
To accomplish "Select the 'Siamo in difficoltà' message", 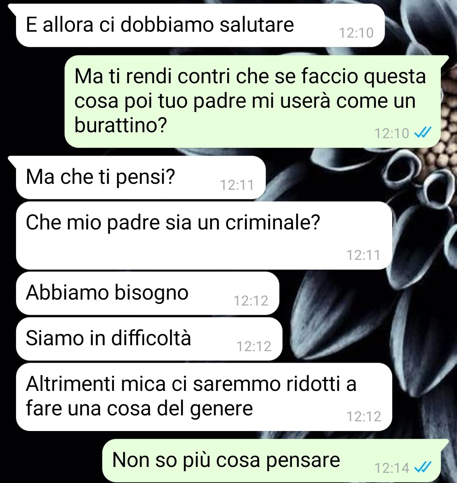I will (149, 339).
